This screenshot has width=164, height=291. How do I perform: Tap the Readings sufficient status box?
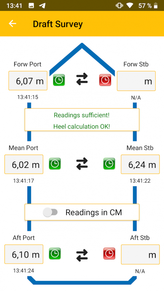(82, 120)
